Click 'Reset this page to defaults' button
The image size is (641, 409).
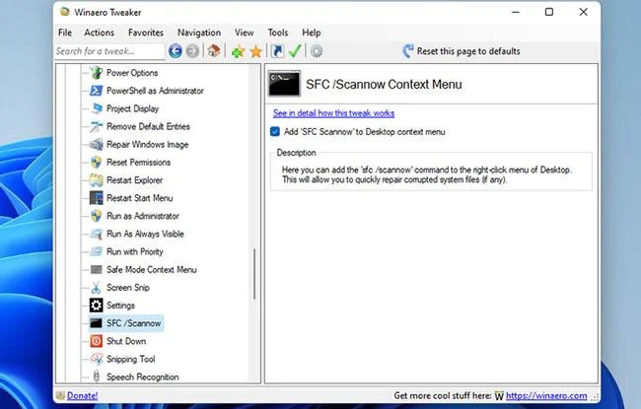click(462, 51)
